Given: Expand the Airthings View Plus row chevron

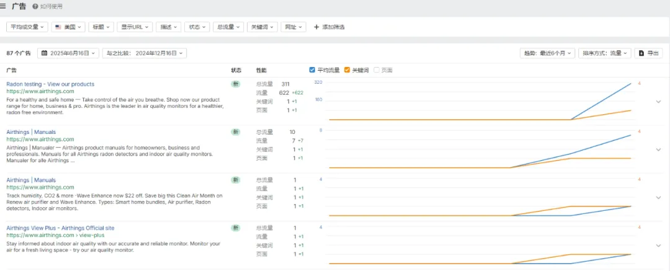Looking at the screenshot, I should coord(658,246).
